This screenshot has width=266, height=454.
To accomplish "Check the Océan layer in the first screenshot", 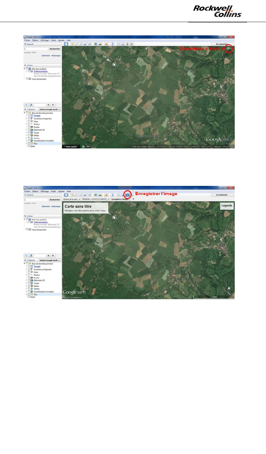I will point(29,133).
